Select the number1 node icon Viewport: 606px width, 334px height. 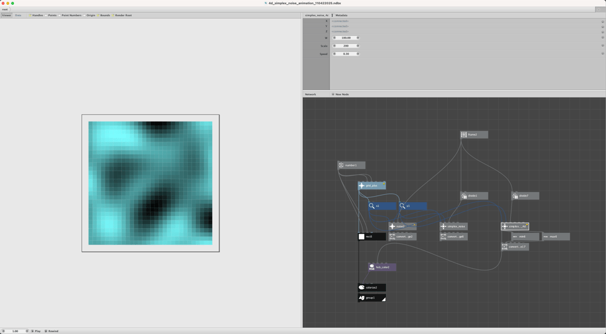click(341, 165)
